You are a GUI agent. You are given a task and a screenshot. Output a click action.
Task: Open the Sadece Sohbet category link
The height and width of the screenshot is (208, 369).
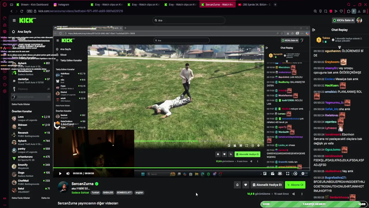tap(80, 193)
